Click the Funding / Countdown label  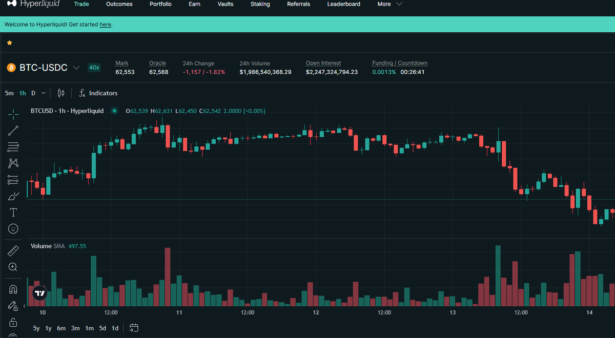(x=400, y=64)
